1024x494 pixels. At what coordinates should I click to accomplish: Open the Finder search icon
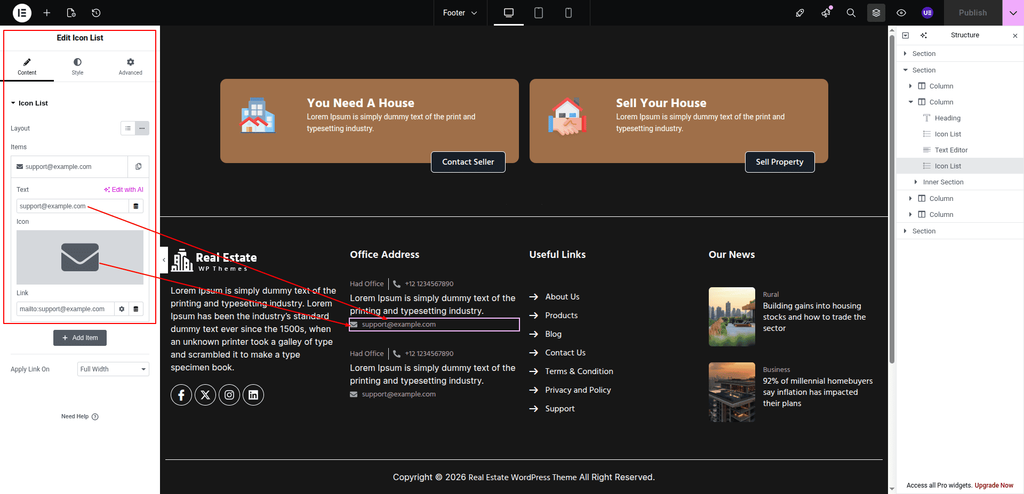(x=851, y=13)
